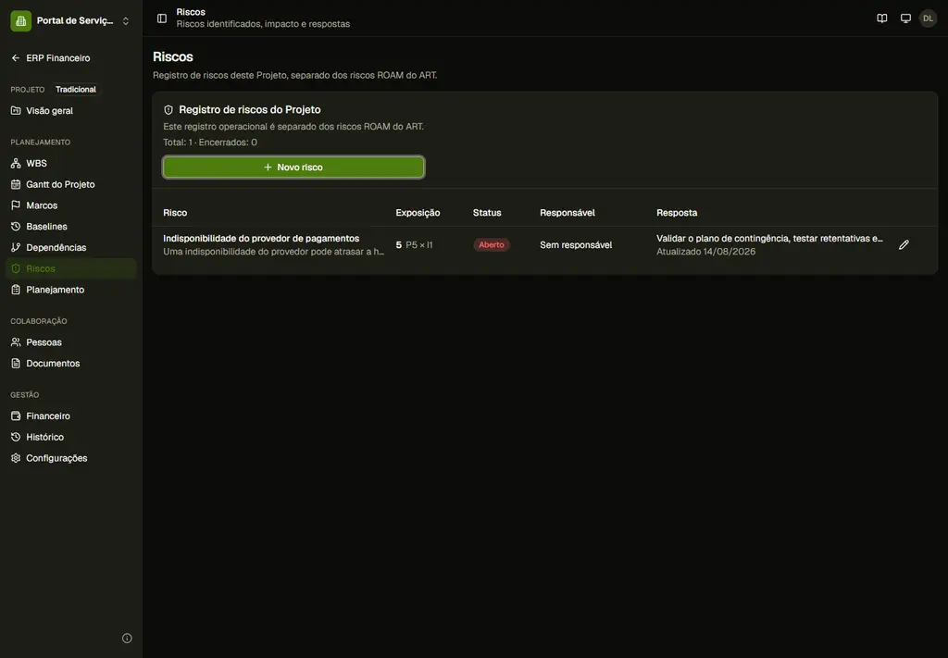
Task: Click the info icon at sidebar bottom
Action: 127,638
